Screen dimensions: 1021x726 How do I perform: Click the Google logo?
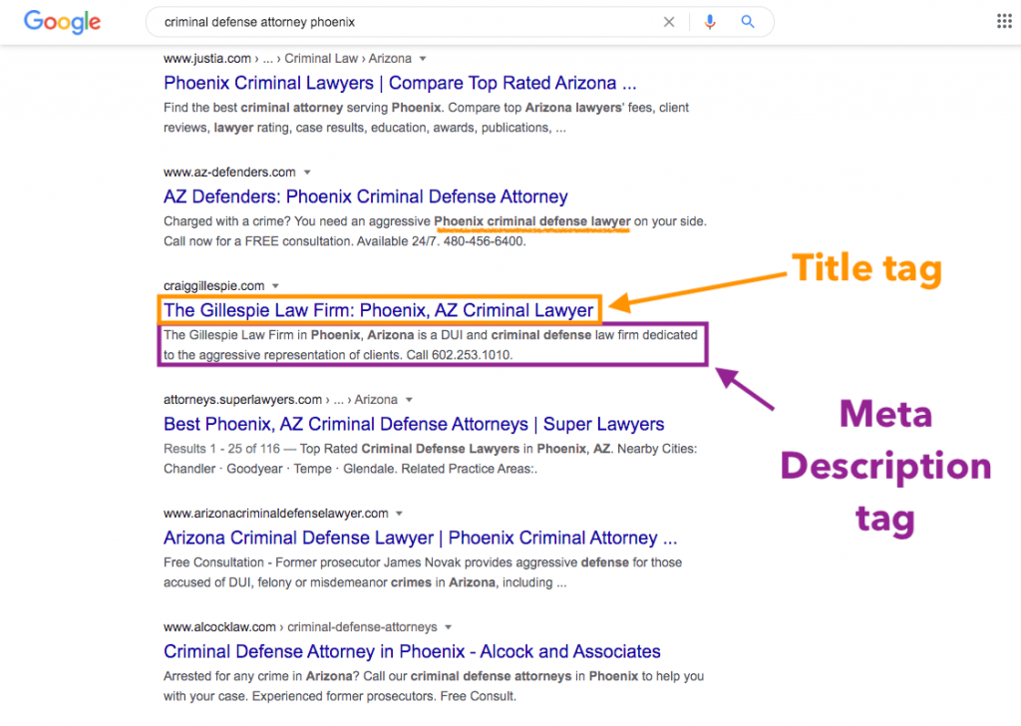tap(62, 22)
